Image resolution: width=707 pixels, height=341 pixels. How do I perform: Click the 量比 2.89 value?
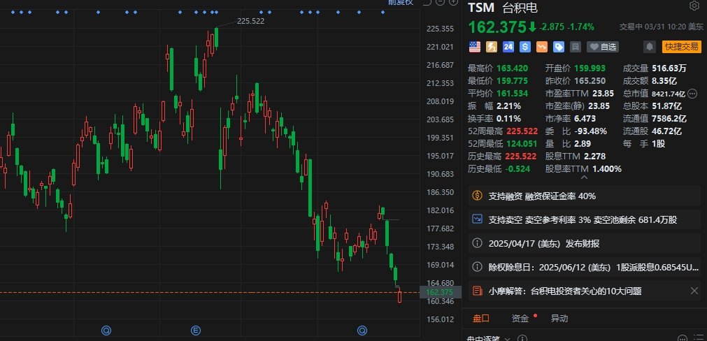point(583,144)
